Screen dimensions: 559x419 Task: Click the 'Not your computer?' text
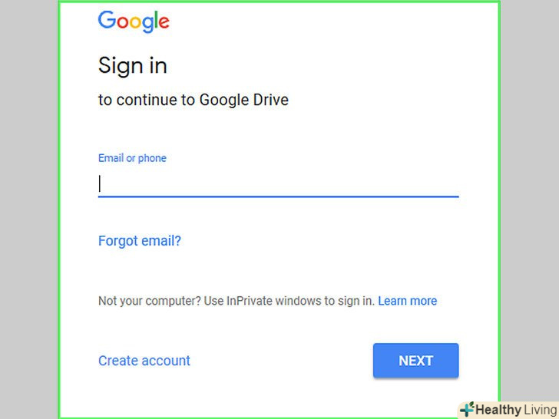coord(150,301)
